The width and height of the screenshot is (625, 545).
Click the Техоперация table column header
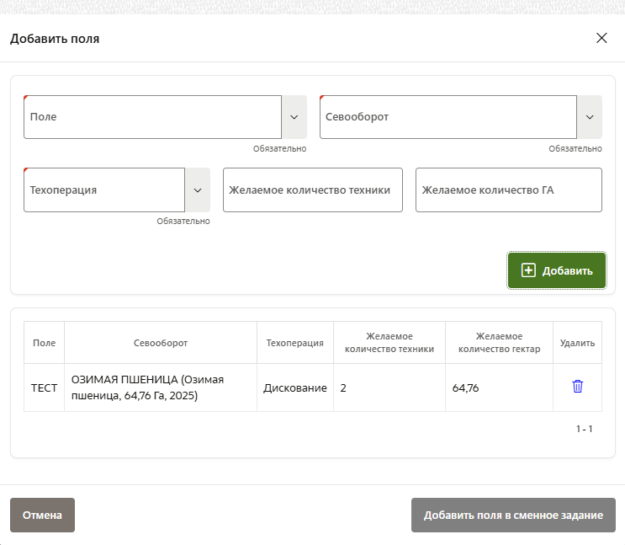(x=294, y=343)
